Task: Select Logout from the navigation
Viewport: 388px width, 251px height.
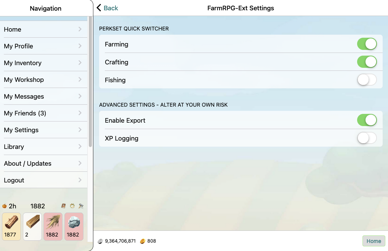Action: (x=43, y=180)
